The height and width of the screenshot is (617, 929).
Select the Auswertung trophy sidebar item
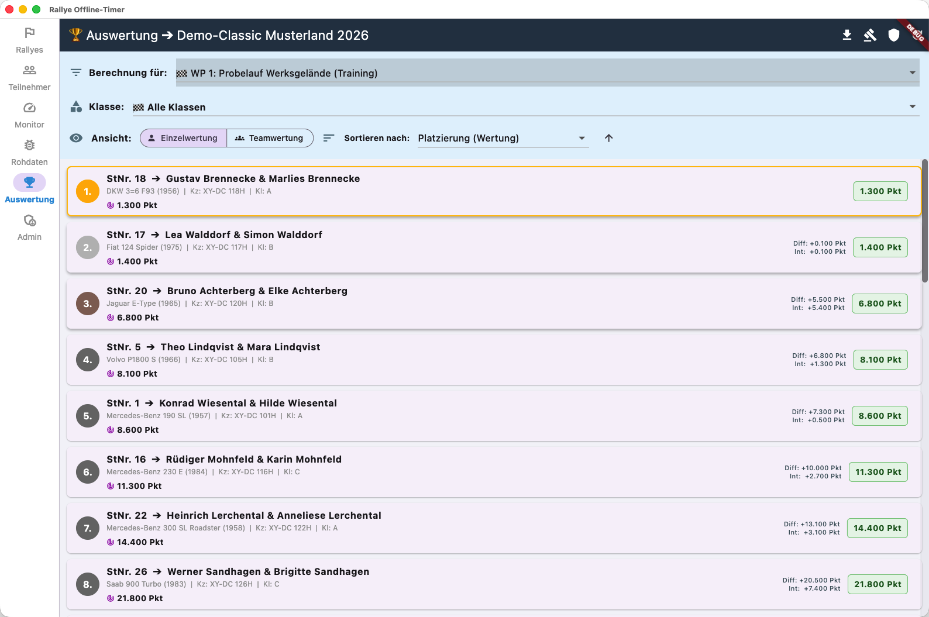[x=29, y=190]
